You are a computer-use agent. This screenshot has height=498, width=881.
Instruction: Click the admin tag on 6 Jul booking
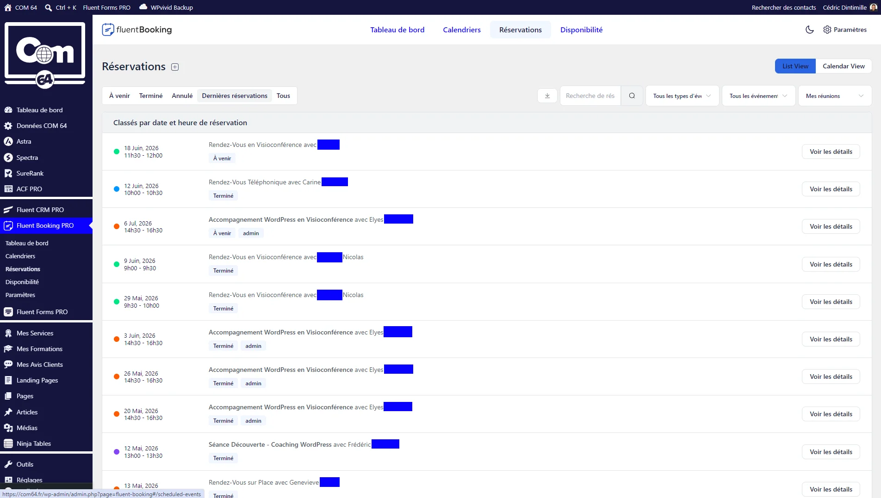[251, 233]
